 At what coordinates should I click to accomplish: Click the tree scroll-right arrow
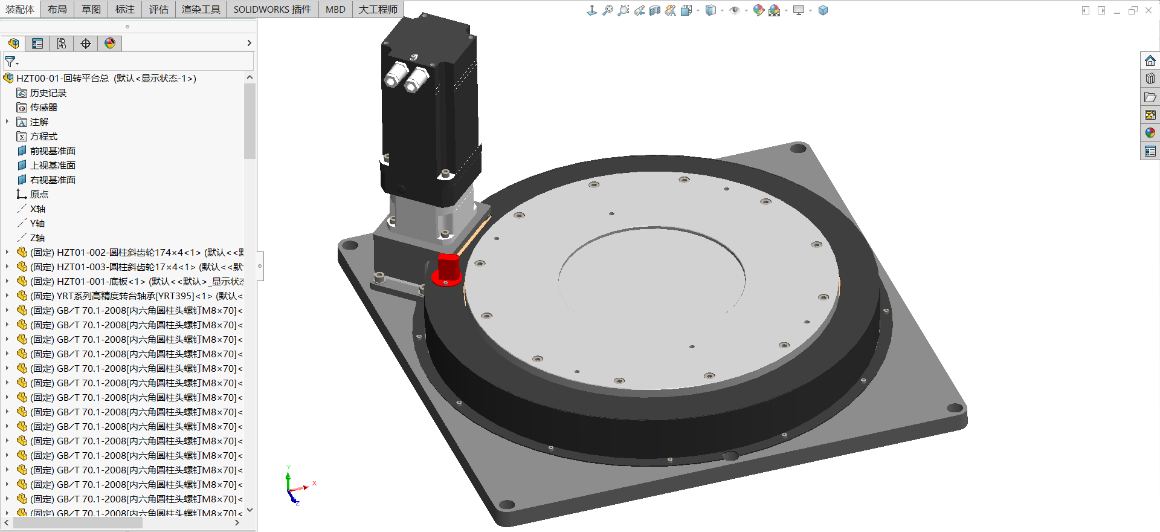[x=237, y=523]
